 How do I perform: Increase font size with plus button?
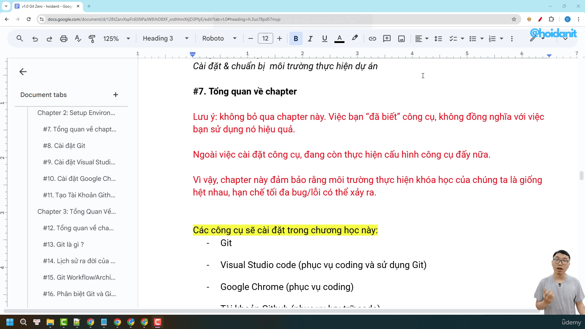280,39
